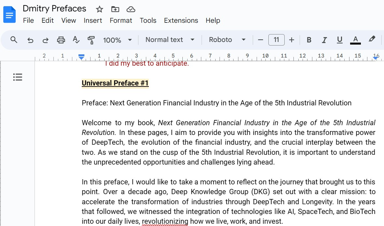Screen dimensions: 384x226
Task: Run spelling and grammar check
Action: pyautogui.click(x=76, y=40)
